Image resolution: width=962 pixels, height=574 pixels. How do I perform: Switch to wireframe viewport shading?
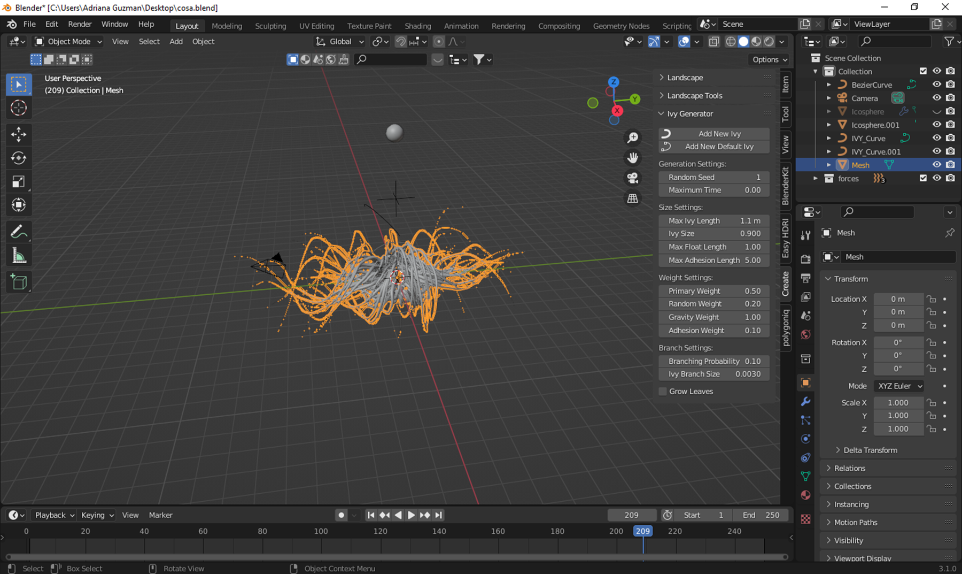pyautogui.click(x=731, y=42)
